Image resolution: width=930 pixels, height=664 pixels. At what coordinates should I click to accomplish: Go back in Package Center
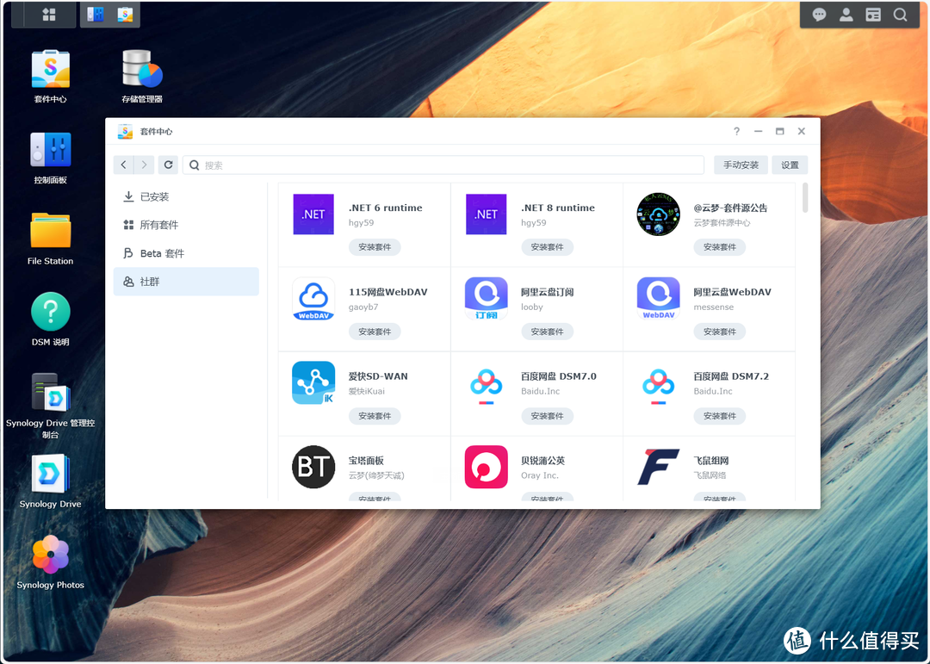tap(123, 165)
